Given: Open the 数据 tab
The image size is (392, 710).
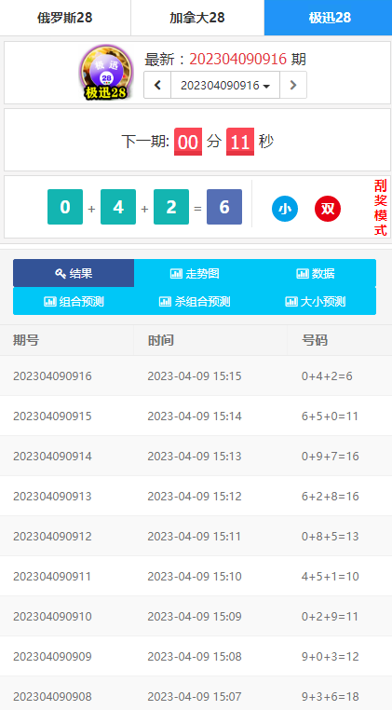Looking at the screenshot, I should coord(316,273).
